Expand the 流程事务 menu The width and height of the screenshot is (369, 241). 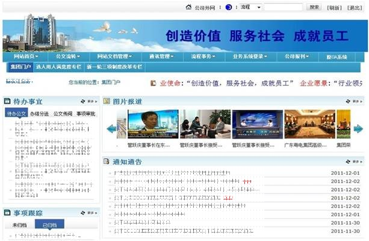[203, 57]
